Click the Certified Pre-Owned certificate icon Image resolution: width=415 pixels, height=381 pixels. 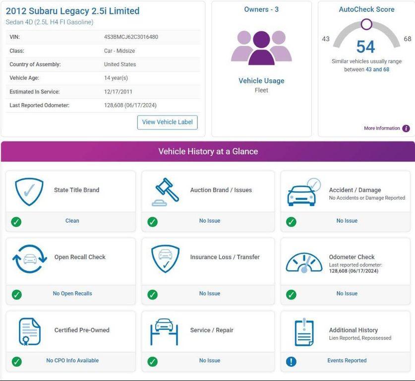click(x=30, y=331)
